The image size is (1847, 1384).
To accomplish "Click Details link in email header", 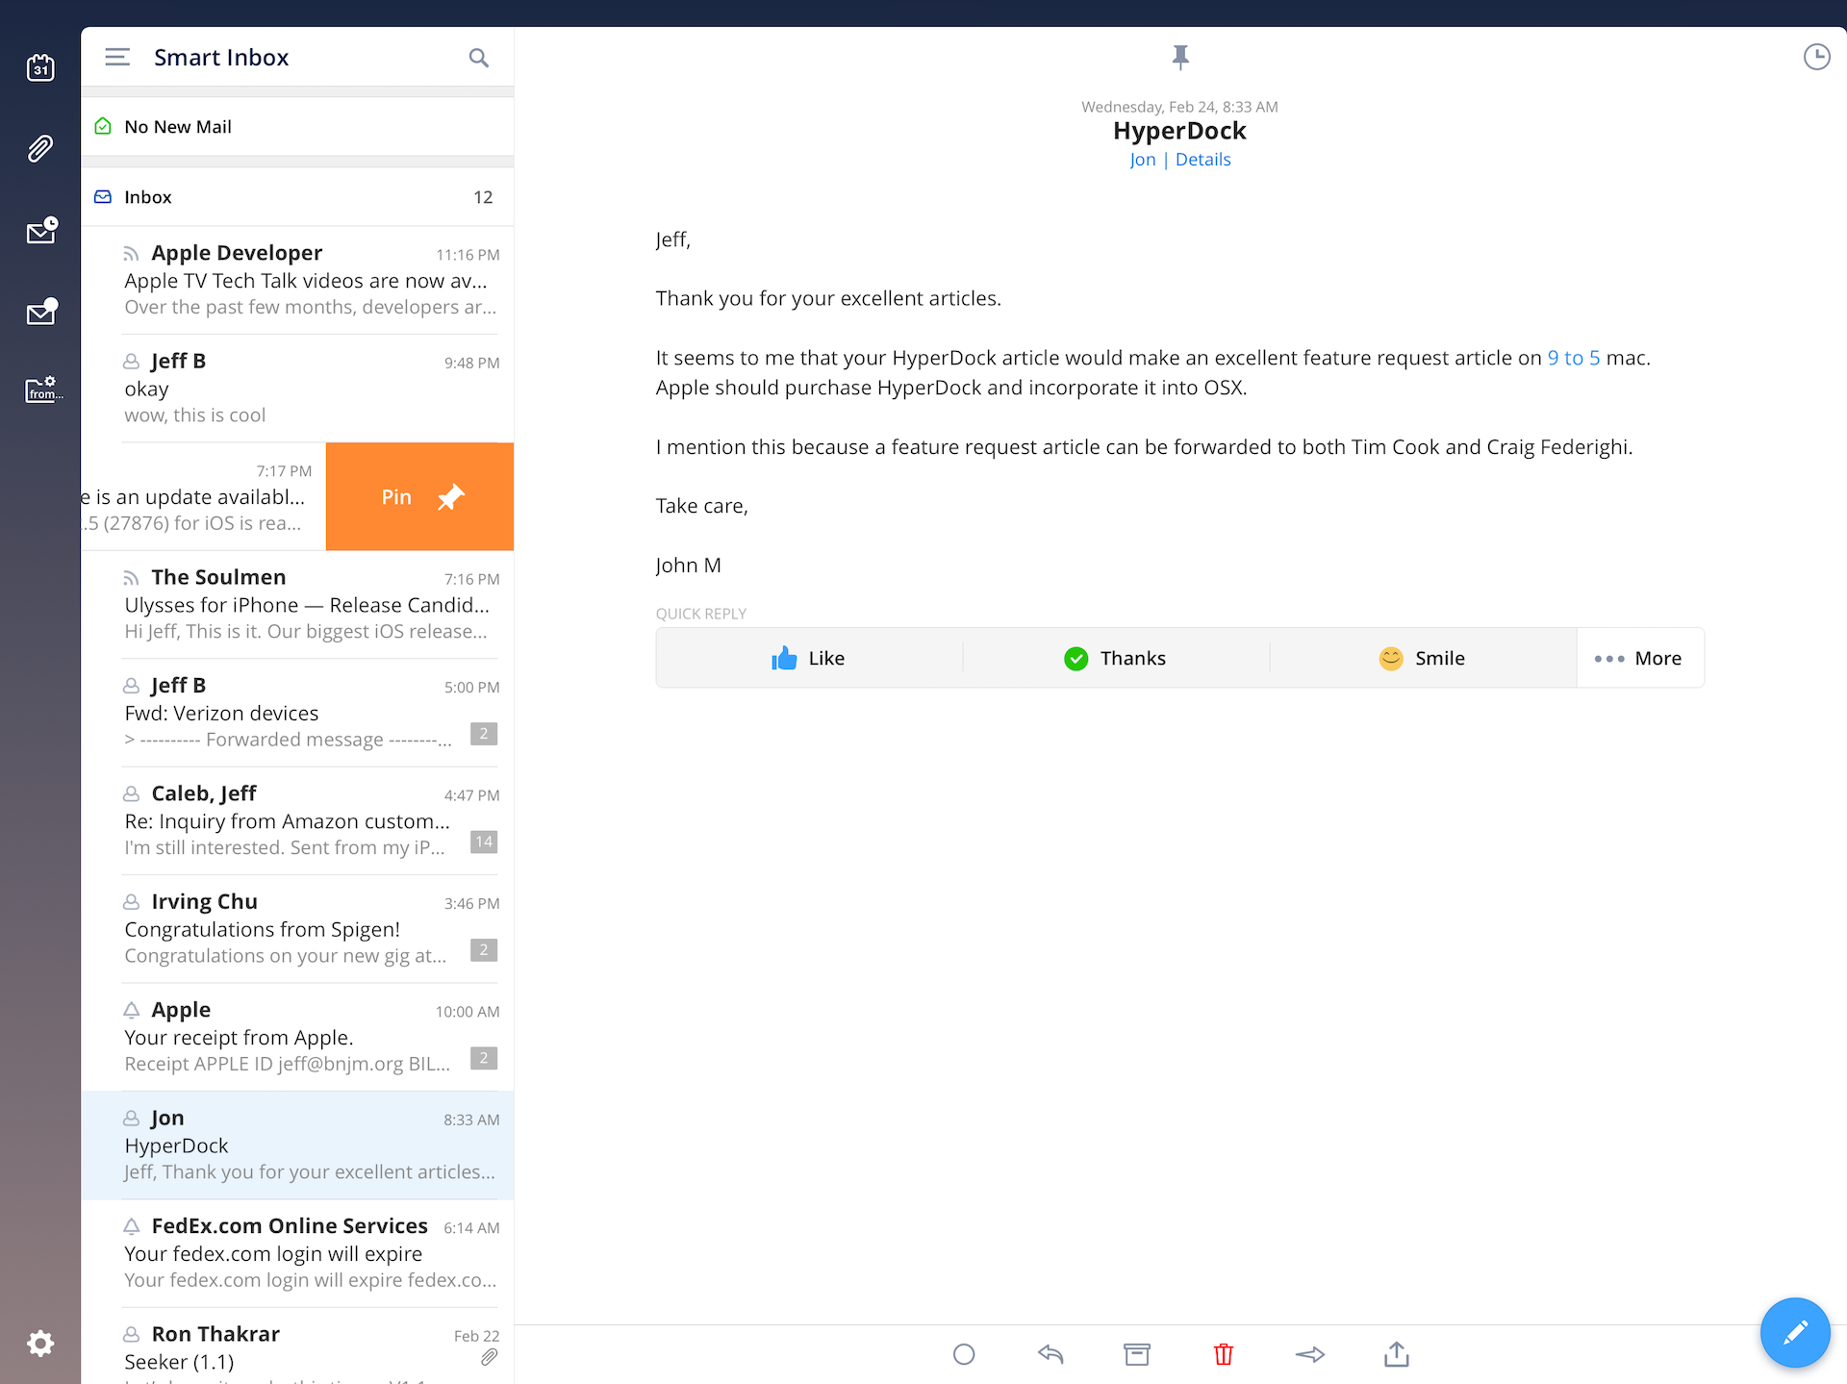I will (x=1204, y=159).
